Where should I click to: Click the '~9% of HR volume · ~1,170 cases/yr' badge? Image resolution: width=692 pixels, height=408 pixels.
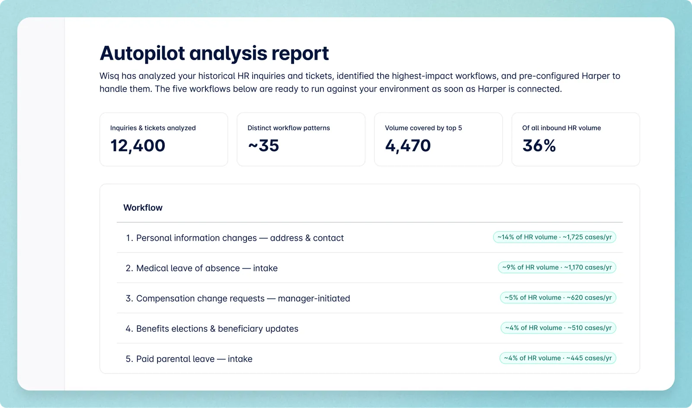pos(557,268)
